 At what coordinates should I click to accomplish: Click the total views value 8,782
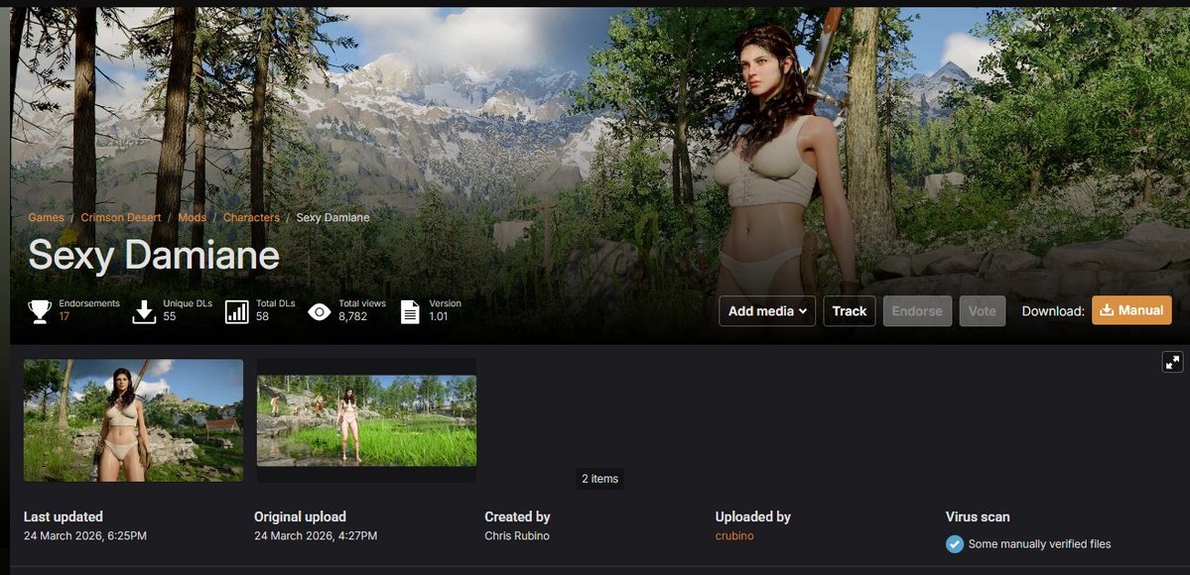pos(353,316)
